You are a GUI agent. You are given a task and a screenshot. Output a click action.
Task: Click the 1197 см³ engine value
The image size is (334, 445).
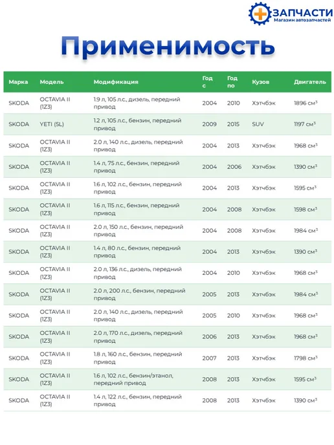point(305,124)
